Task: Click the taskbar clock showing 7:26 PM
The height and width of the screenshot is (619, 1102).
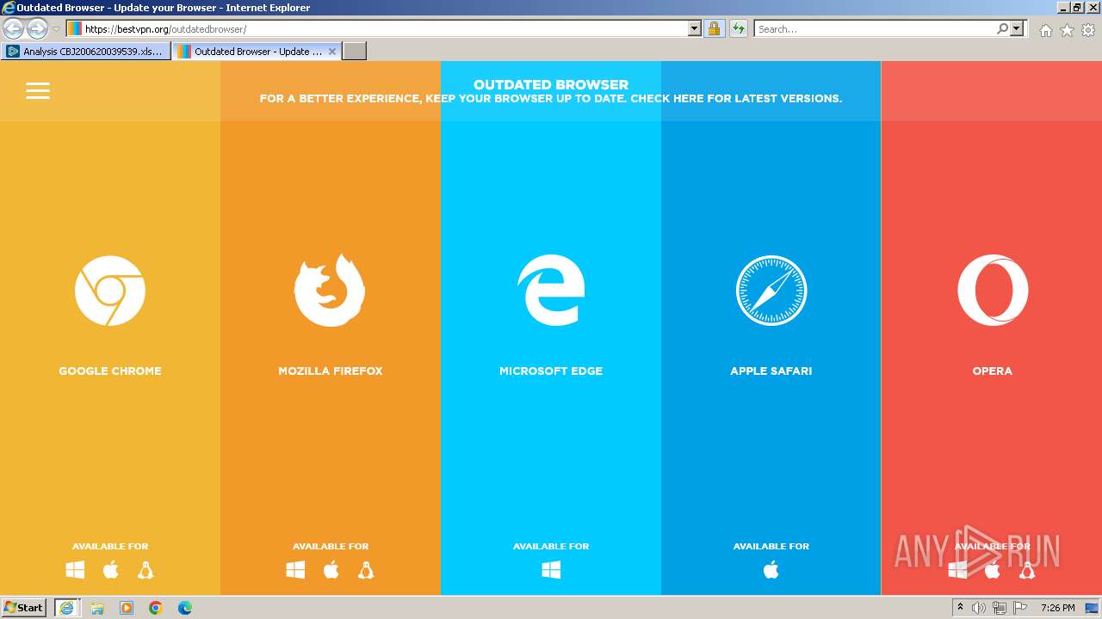Action: pyautogui.click(x=1057, y=608)
